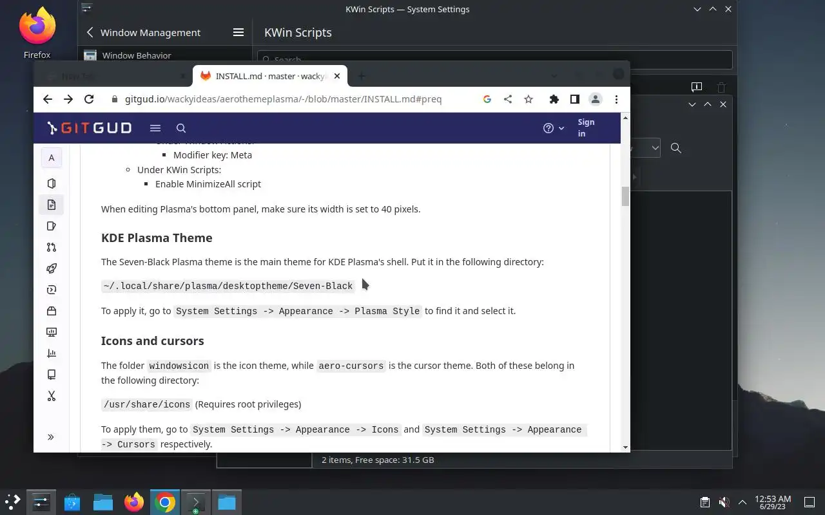This screenshot has height=515, width=825.
Task: Click the 'windowsicon' folder name code
Action: [x=179, y=366]
